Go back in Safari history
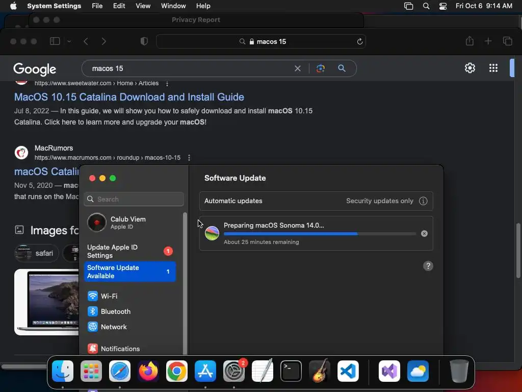This screenshot has width=522, height=392. tap(86, 41)
